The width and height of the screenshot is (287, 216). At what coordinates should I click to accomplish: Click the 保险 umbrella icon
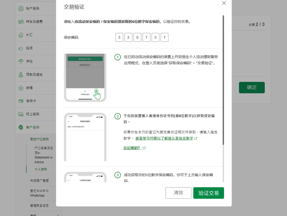pyautogui.click(x=21, y=61)
